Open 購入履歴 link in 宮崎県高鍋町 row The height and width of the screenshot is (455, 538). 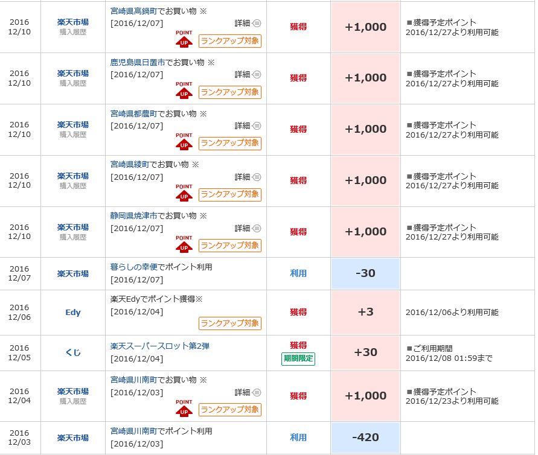tap(72, 32)
